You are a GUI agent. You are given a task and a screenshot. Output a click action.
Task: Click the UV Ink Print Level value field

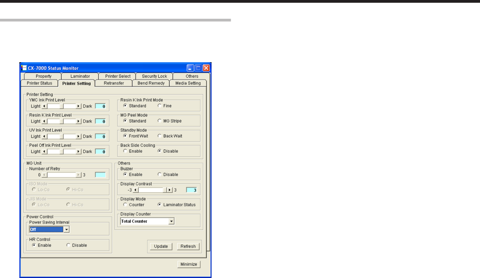point(100,136)
